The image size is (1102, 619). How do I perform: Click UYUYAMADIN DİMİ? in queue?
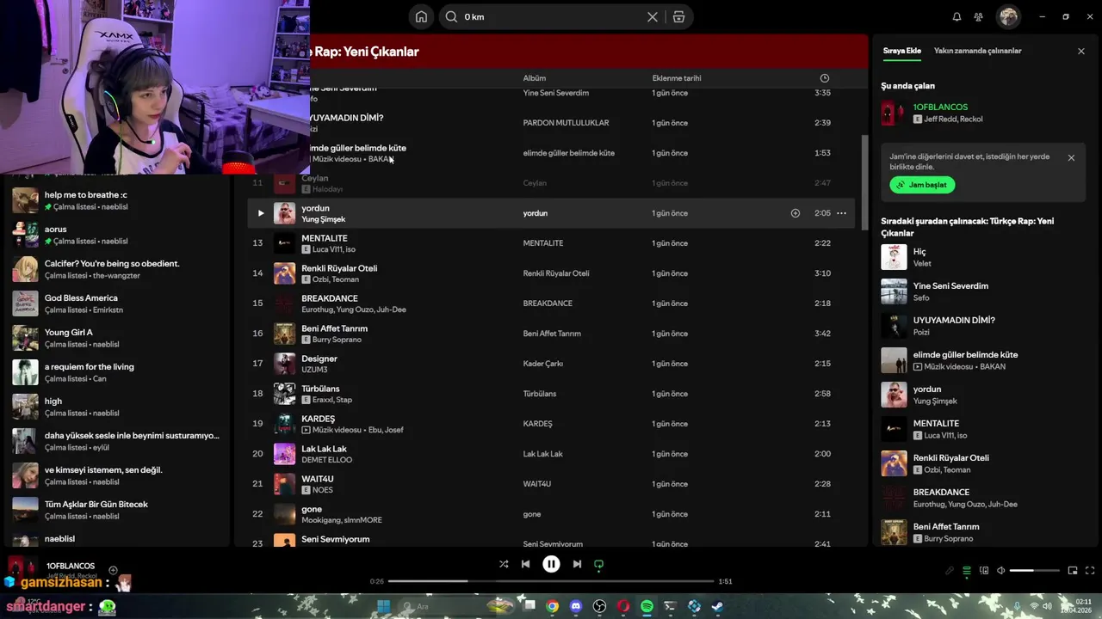click(x=981, y=326)
